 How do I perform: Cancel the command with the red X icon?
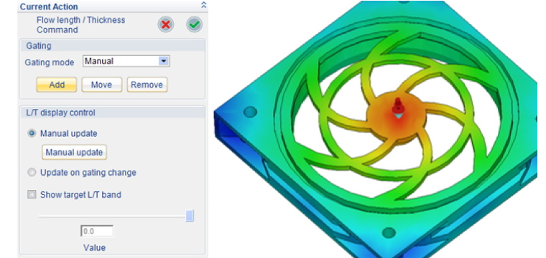click(x=166, y=24)
